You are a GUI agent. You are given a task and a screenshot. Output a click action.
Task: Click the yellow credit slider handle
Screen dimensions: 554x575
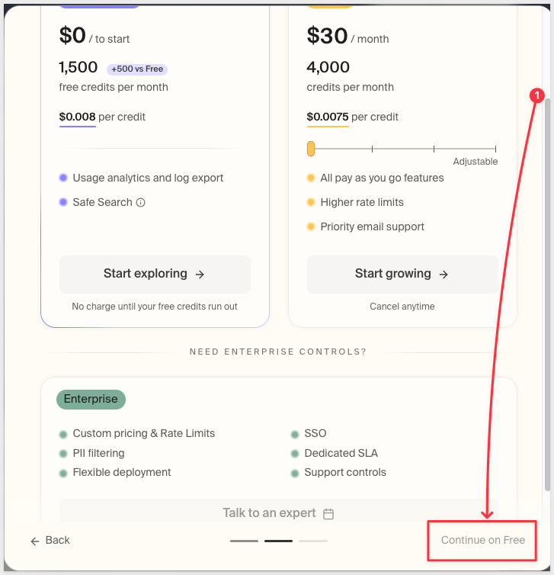coord(311,149)
